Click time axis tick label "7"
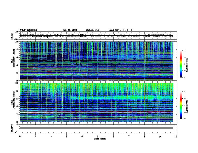This screenshot has height=153, width=198. (x=129, y=136)
